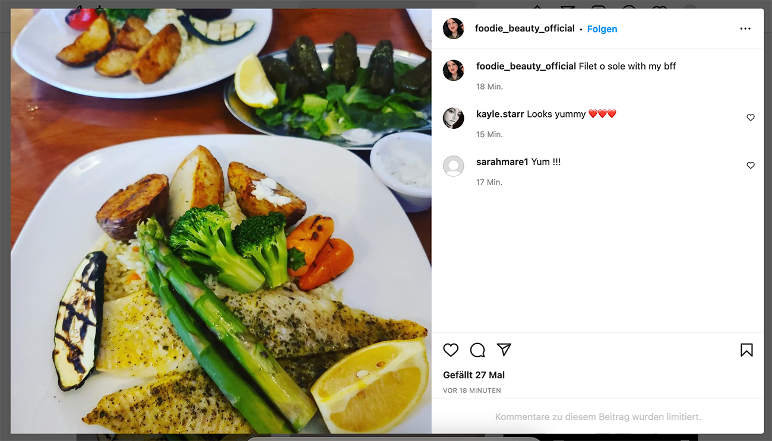The image size is (772, 441).
Task: Click the 15 Min. comment timestamp
Action: pyautogui.click(x=489, y=135)
